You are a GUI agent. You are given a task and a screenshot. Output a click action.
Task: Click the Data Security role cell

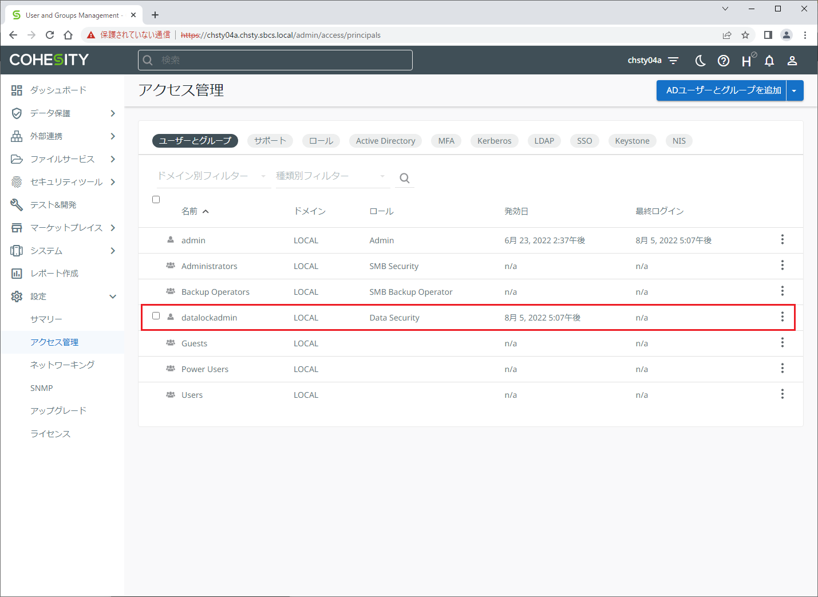tap(394, 318)
